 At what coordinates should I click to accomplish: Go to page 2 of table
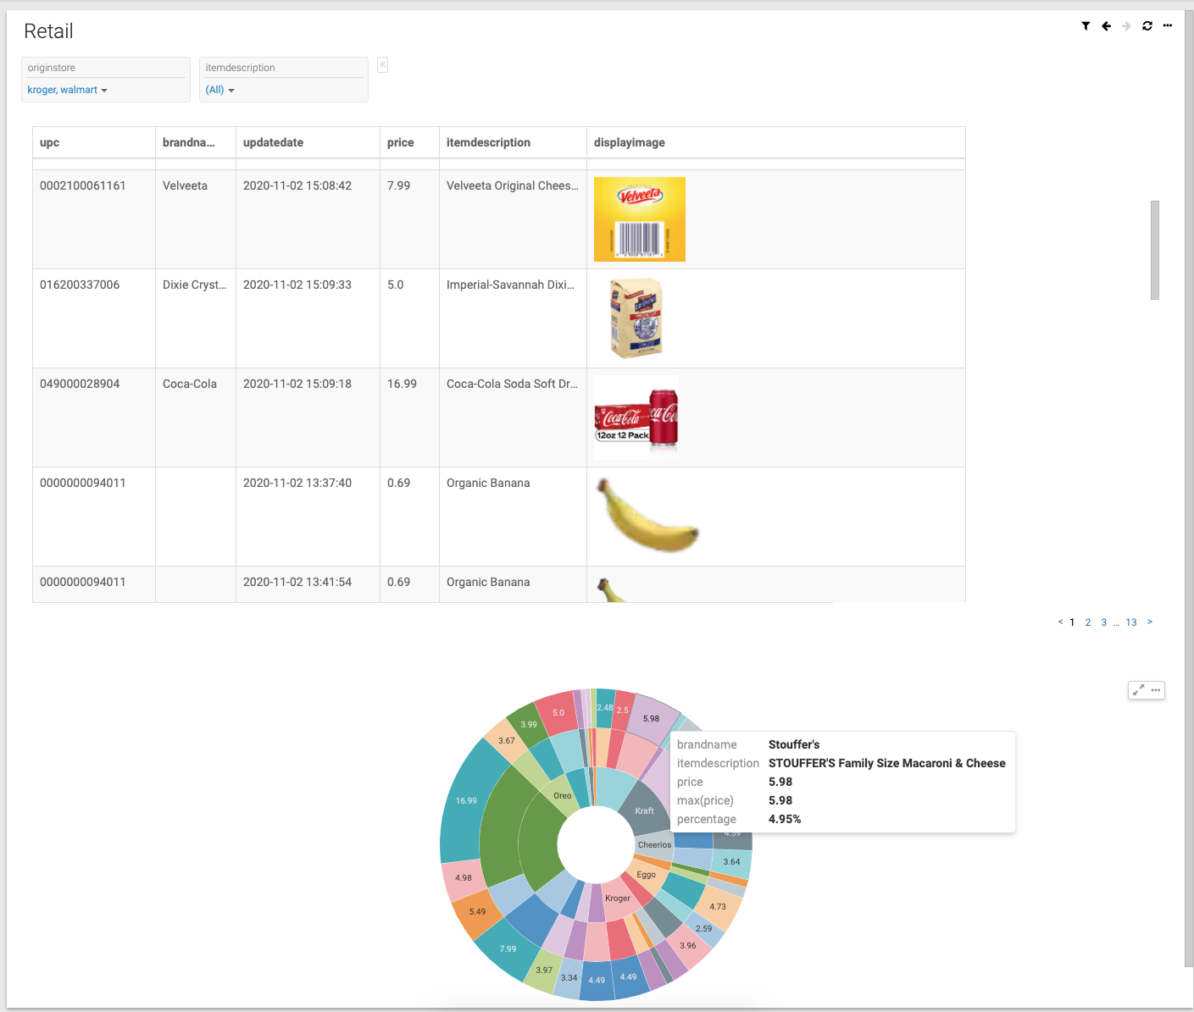[1088, 622]
